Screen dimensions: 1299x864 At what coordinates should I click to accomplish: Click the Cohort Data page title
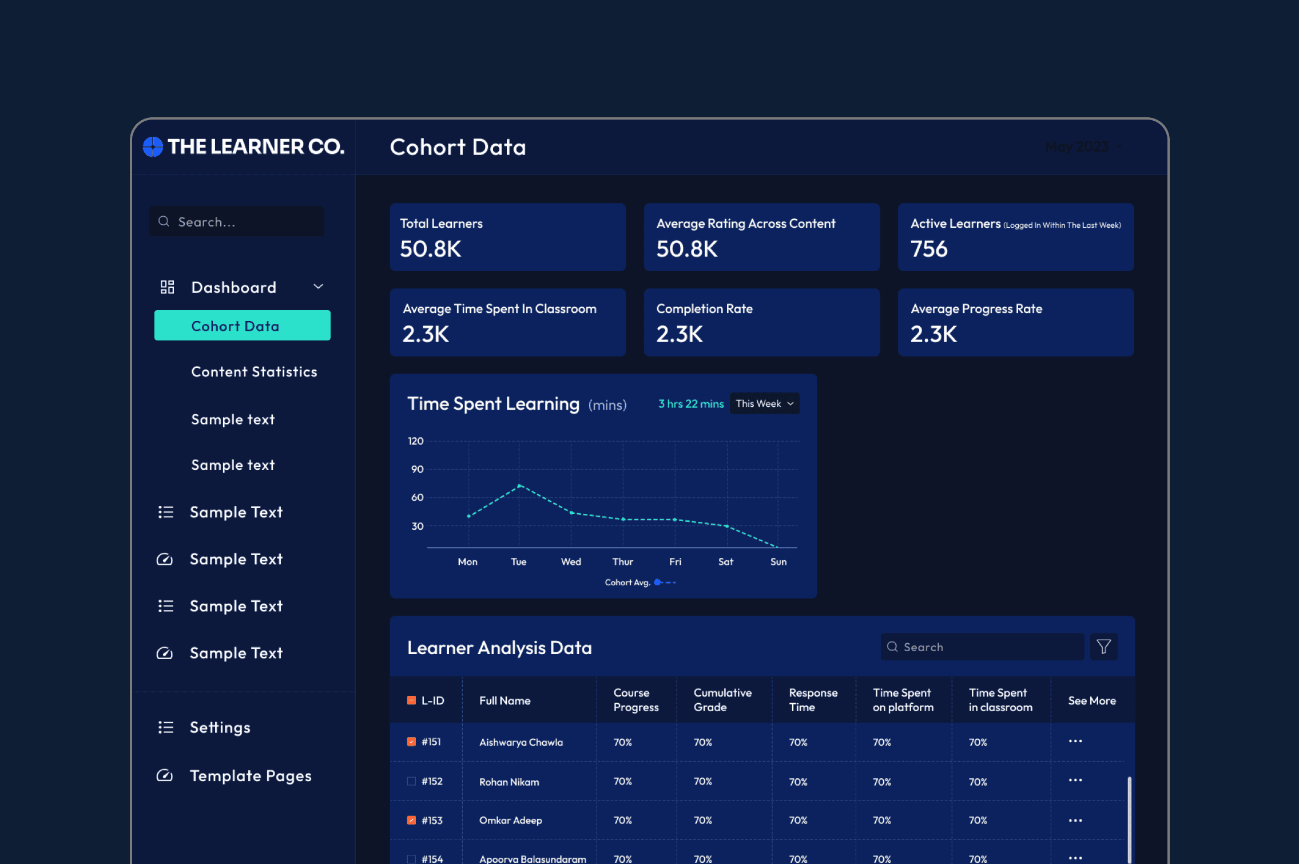[458, 147]
